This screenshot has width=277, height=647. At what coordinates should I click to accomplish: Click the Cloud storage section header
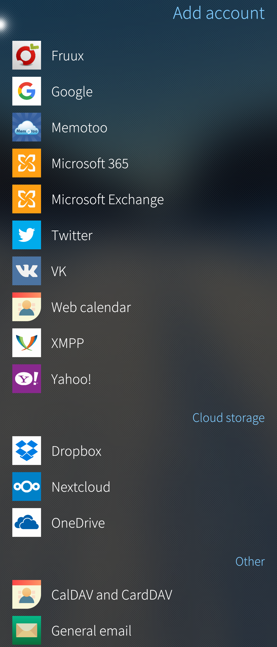coord(228,418)
